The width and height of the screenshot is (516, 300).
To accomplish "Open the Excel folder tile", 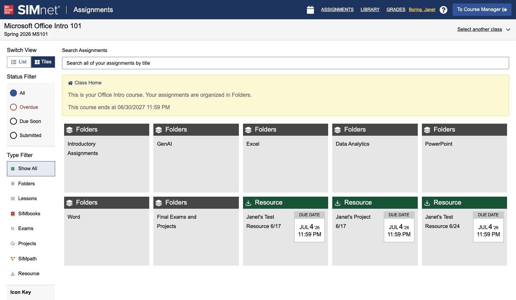I will 285,158.
